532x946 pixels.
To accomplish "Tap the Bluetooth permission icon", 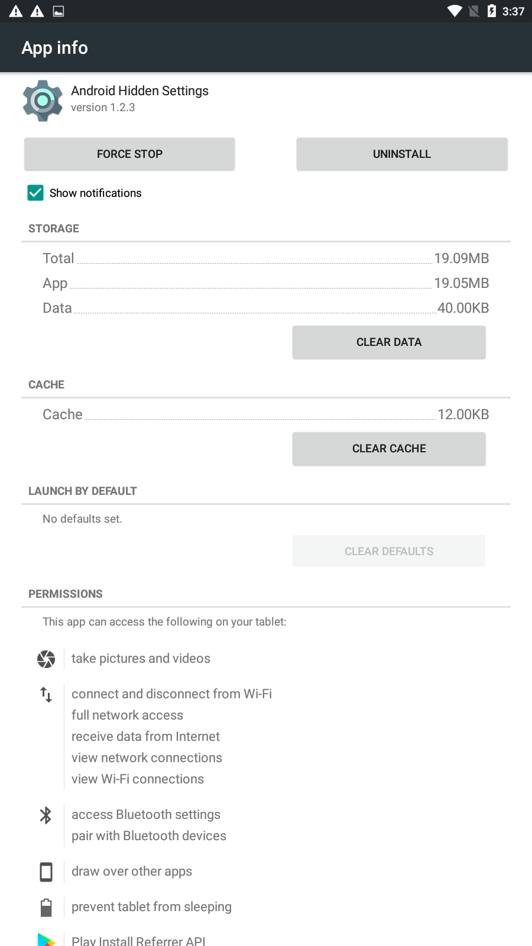I will pyautogui.click(x=46, y=815).
